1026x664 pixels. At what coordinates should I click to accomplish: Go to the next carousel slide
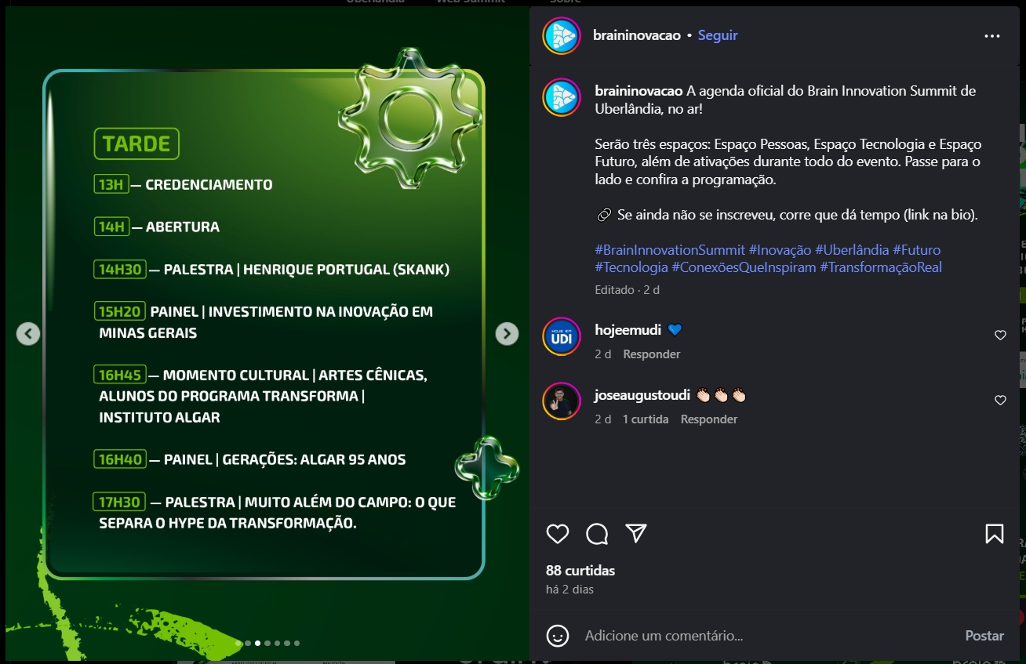(507, 334)
